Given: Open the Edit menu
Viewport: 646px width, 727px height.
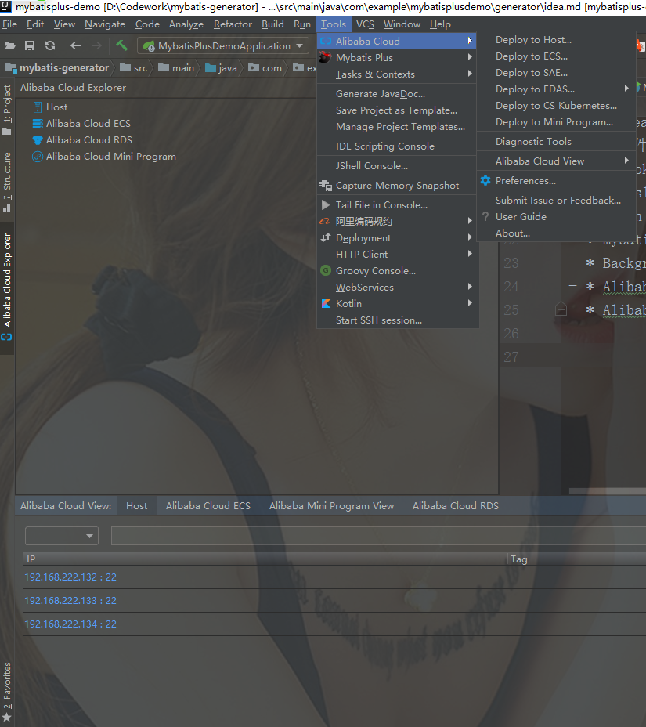Looking at the screenshot, I should click(35, 24).
